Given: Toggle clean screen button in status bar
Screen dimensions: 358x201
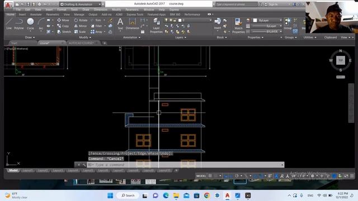Looking at the screenshot, I should point(346,176).
